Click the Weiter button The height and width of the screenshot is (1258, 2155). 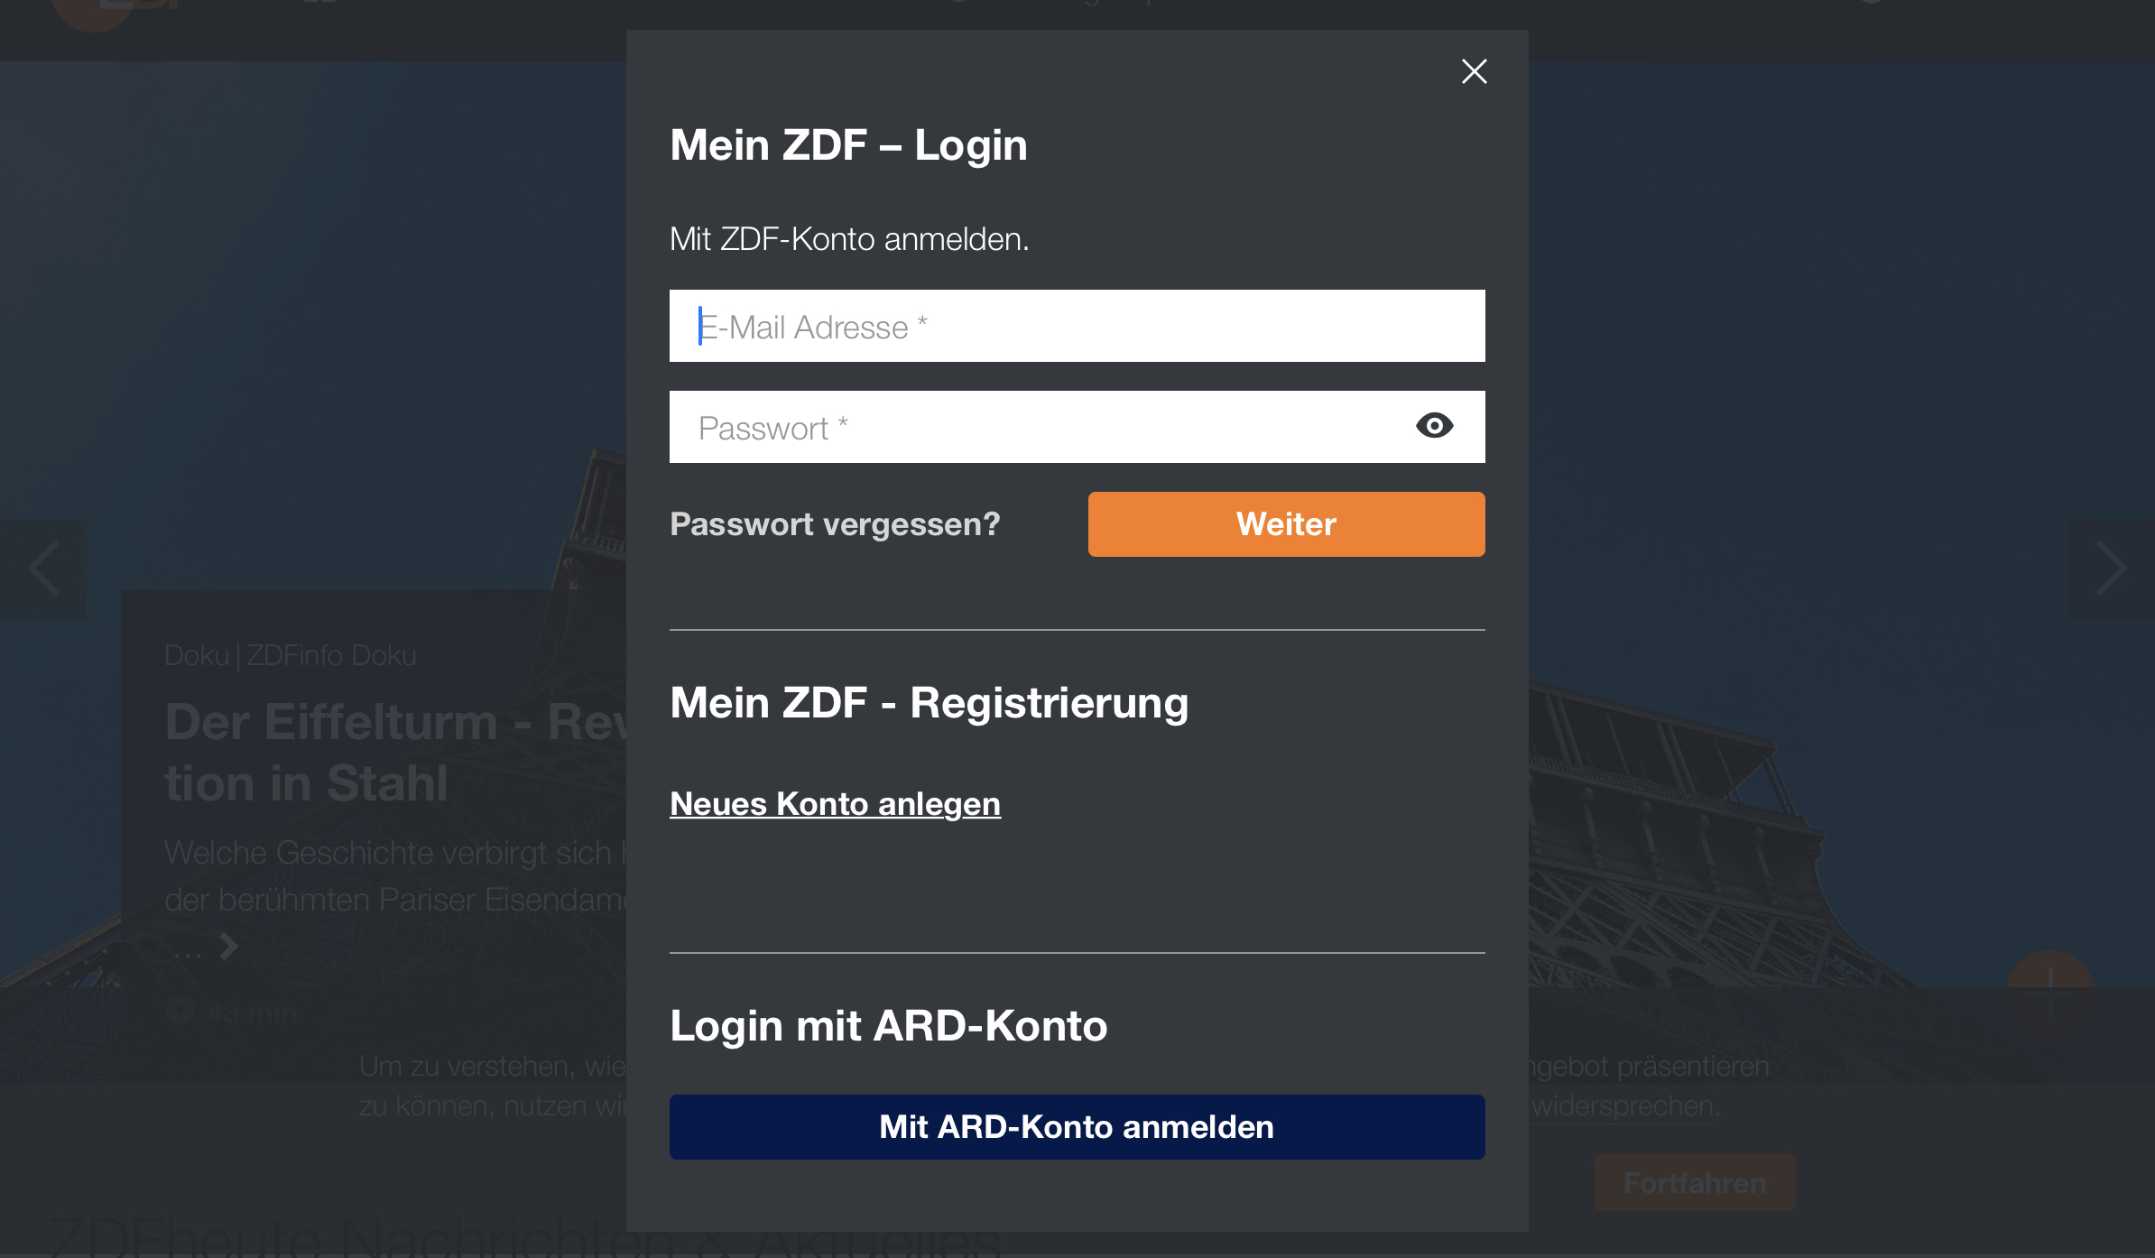1285,523
